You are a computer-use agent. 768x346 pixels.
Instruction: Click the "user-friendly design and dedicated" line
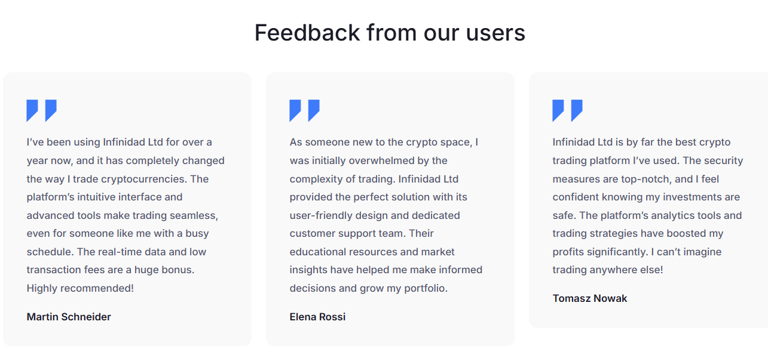click(x=375, y=215)
